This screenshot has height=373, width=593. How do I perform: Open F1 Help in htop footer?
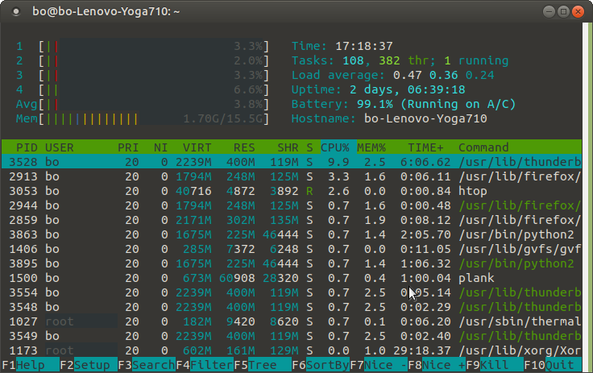(x=31, y=365)
